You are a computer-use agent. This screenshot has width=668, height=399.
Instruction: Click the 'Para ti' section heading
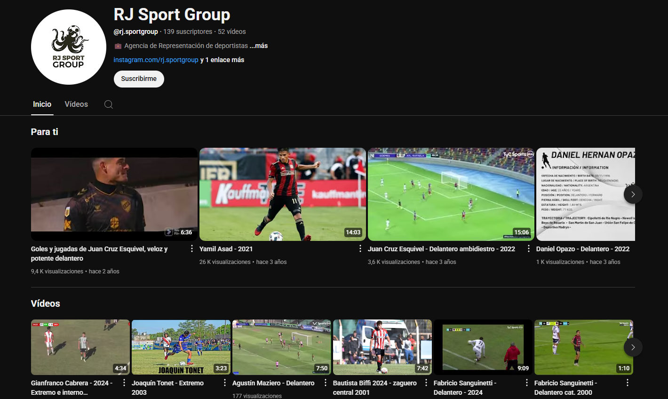pos(45,132)
